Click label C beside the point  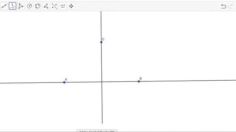(103, 39)
